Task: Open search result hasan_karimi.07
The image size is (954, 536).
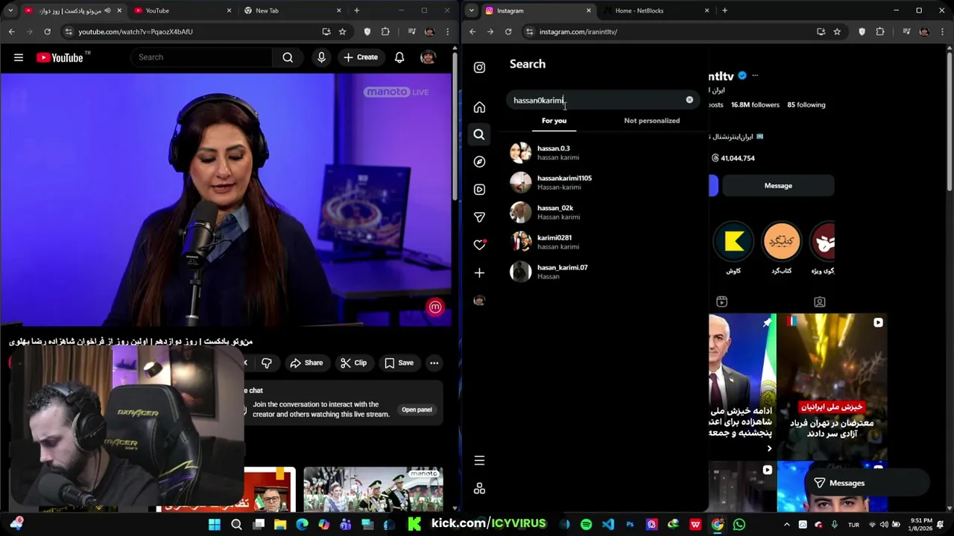Action: click(x=604, y=272)
